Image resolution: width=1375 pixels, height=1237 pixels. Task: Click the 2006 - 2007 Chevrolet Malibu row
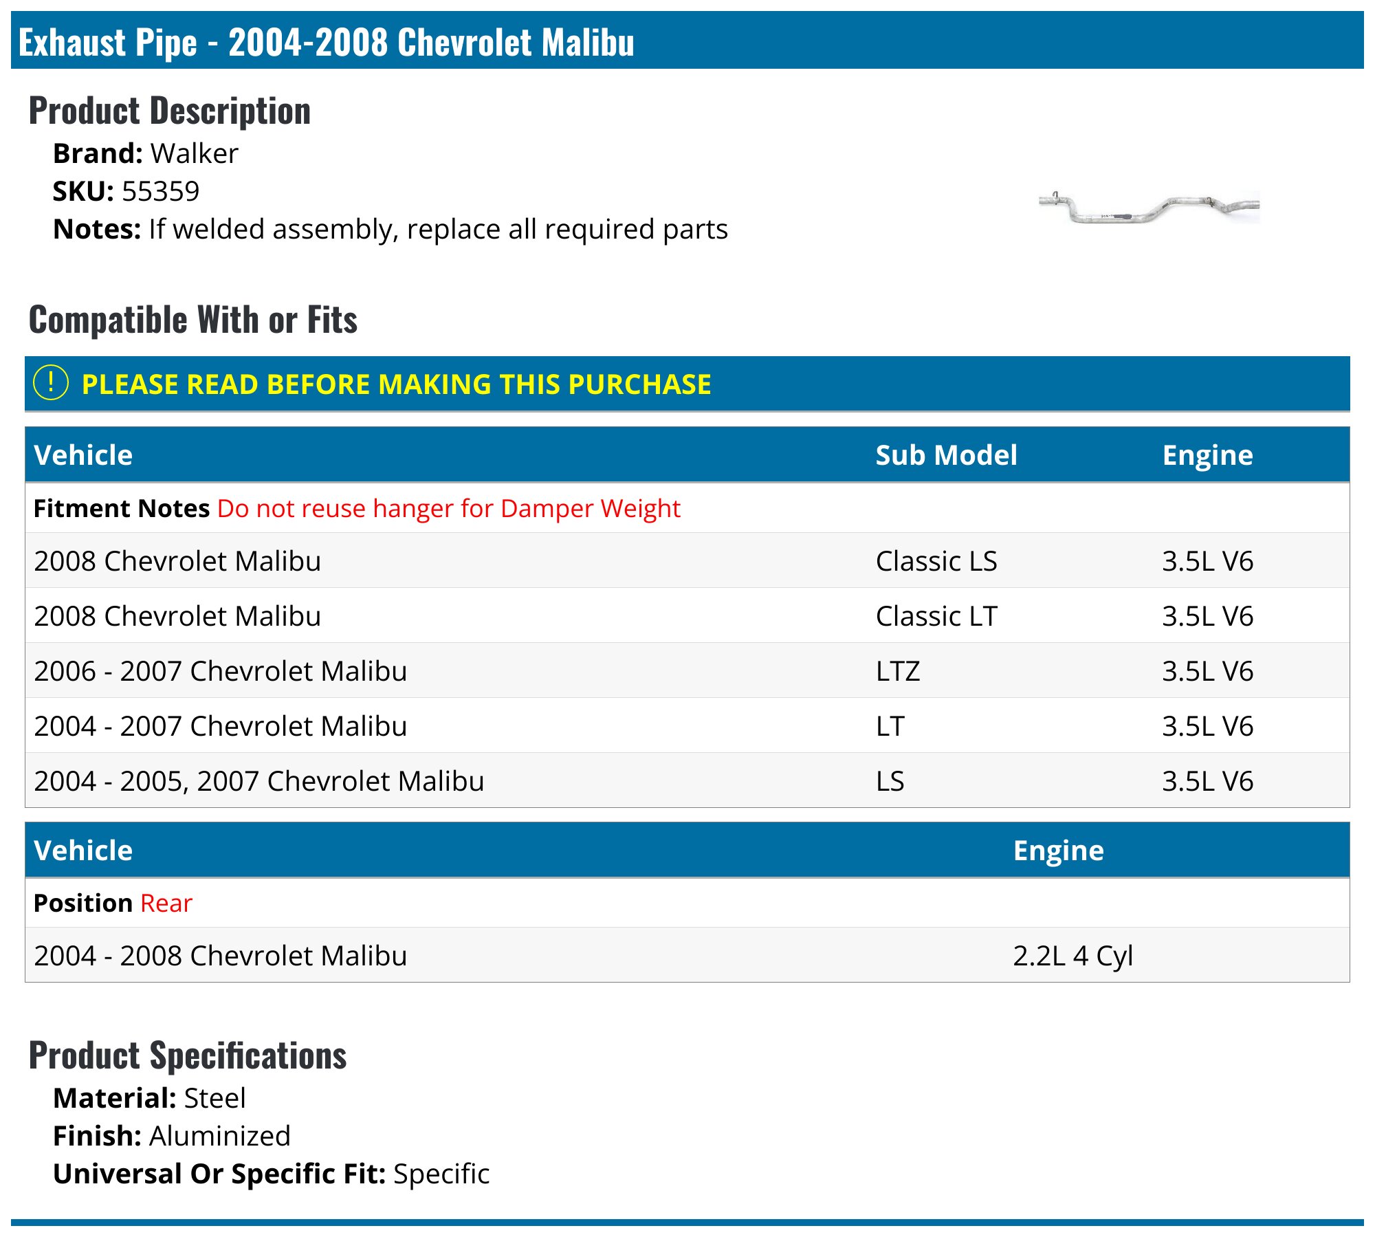[x=687, y=670]
